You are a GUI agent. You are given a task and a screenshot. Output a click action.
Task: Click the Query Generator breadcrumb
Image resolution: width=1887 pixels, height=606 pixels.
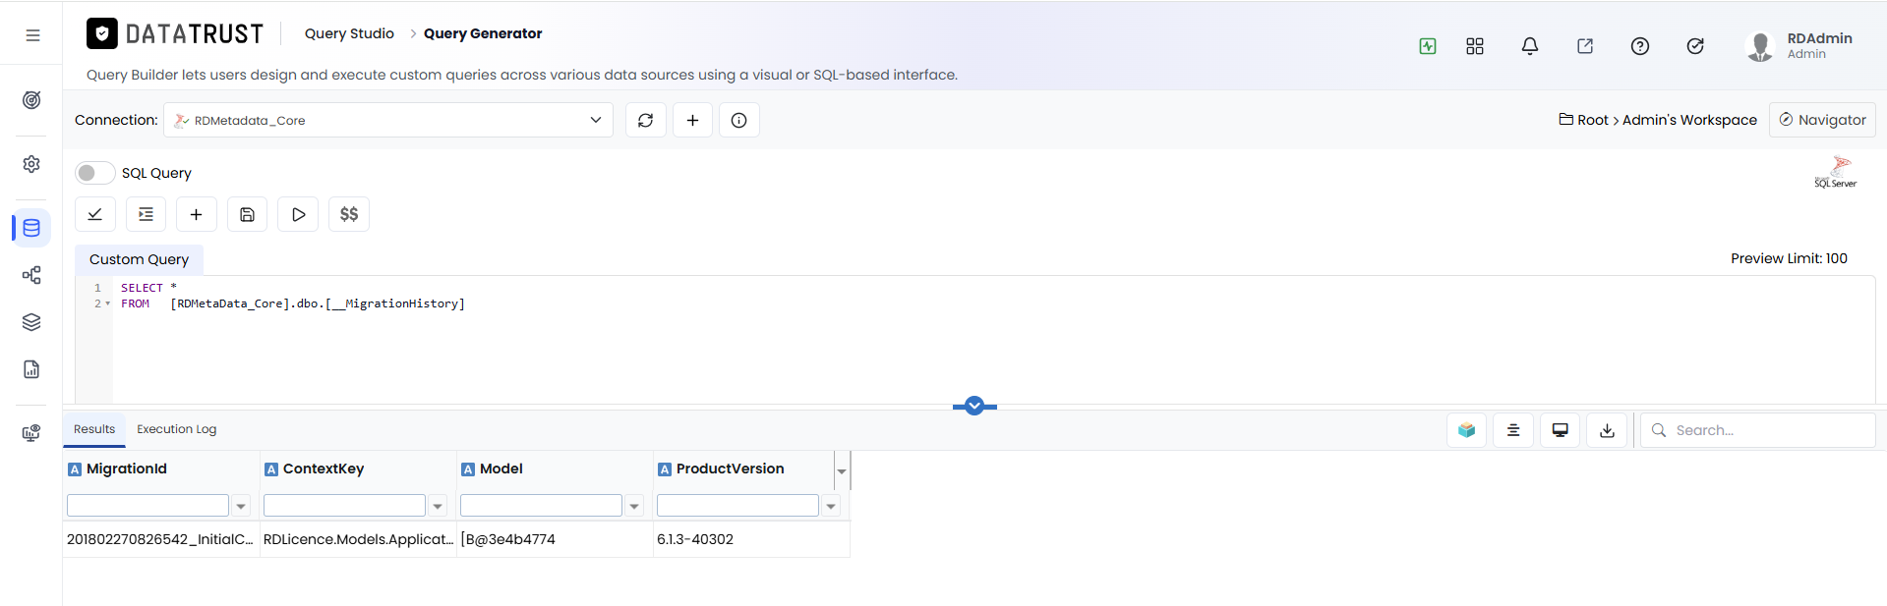483,33
